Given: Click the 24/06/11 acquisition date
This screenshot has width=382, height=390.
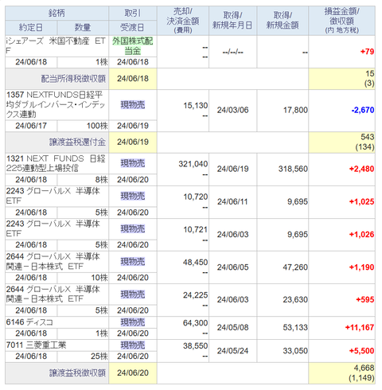Looking at the screenshot, I should pos(232,202).
